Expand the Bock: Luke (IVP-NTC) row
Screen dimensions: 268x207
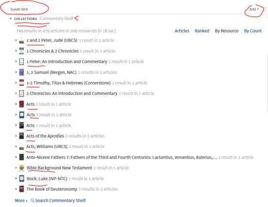(16, 178)
